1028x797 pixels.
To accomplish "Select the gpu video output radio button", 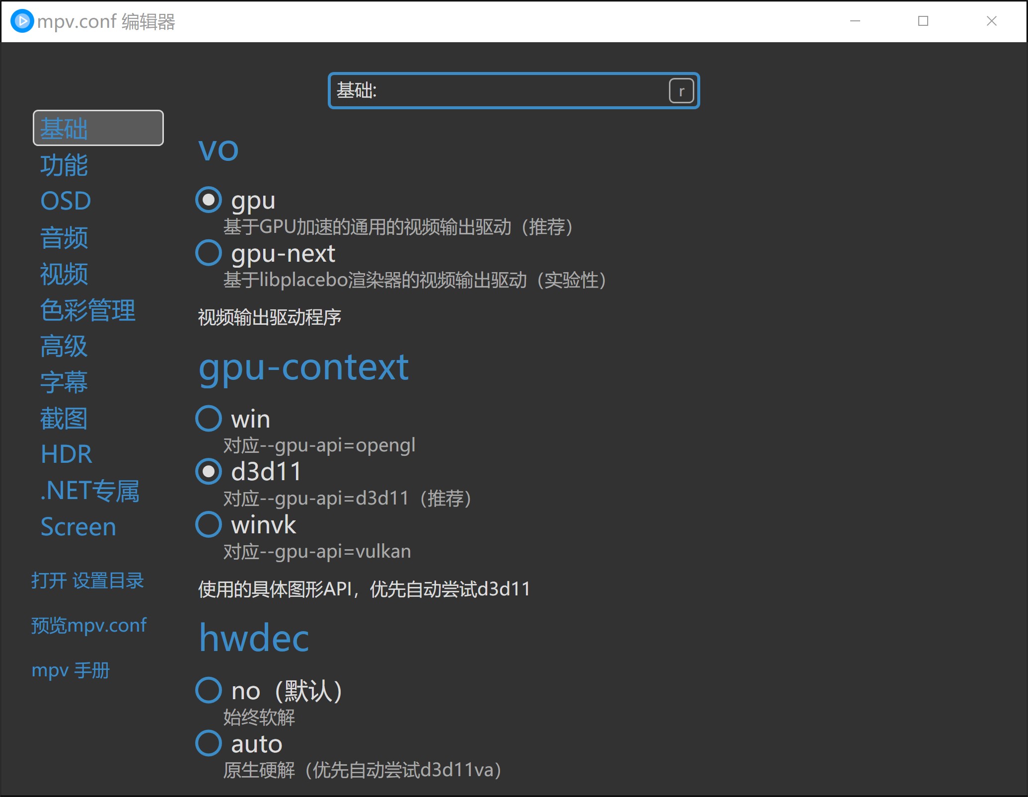I will (209, 200).
